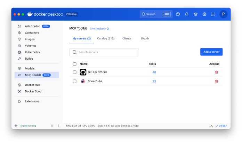Open the user account menu avatar P
The height and width of the screenshot is (144, 242).
223,14
